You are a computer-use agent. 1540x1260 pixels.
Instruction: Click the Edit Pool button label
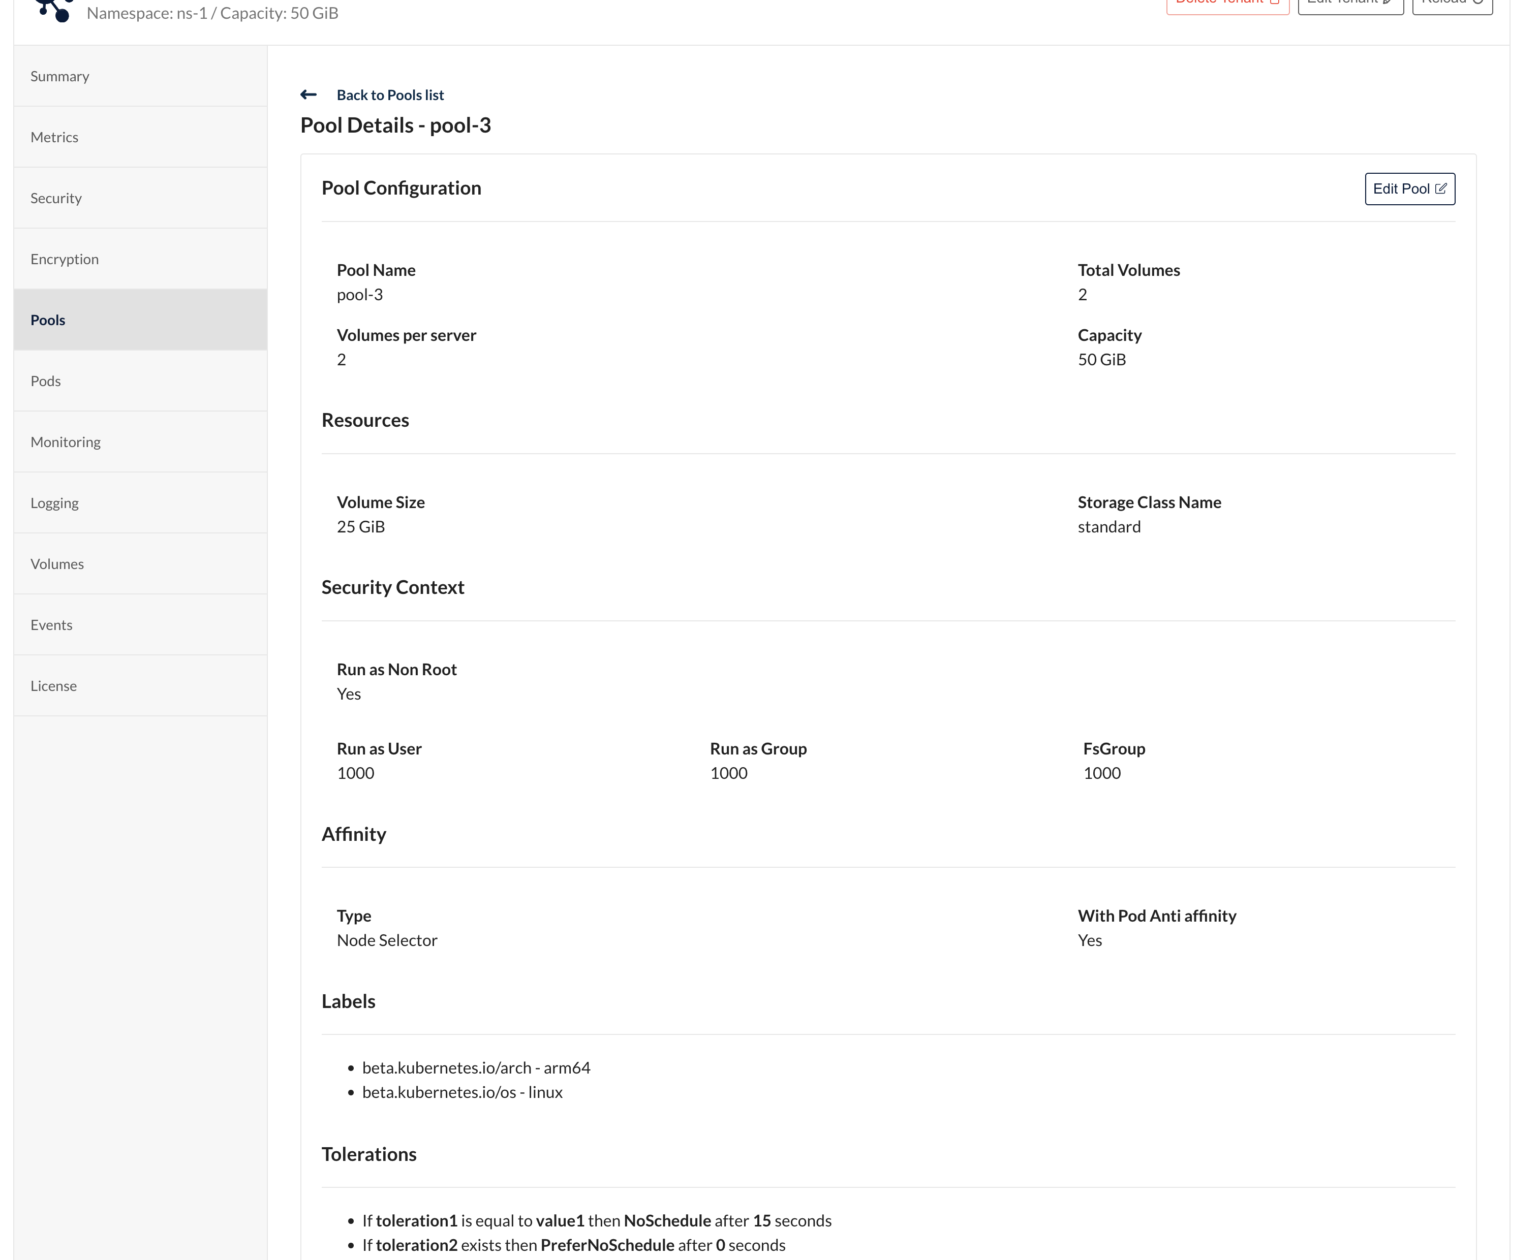click(1401, 188)
